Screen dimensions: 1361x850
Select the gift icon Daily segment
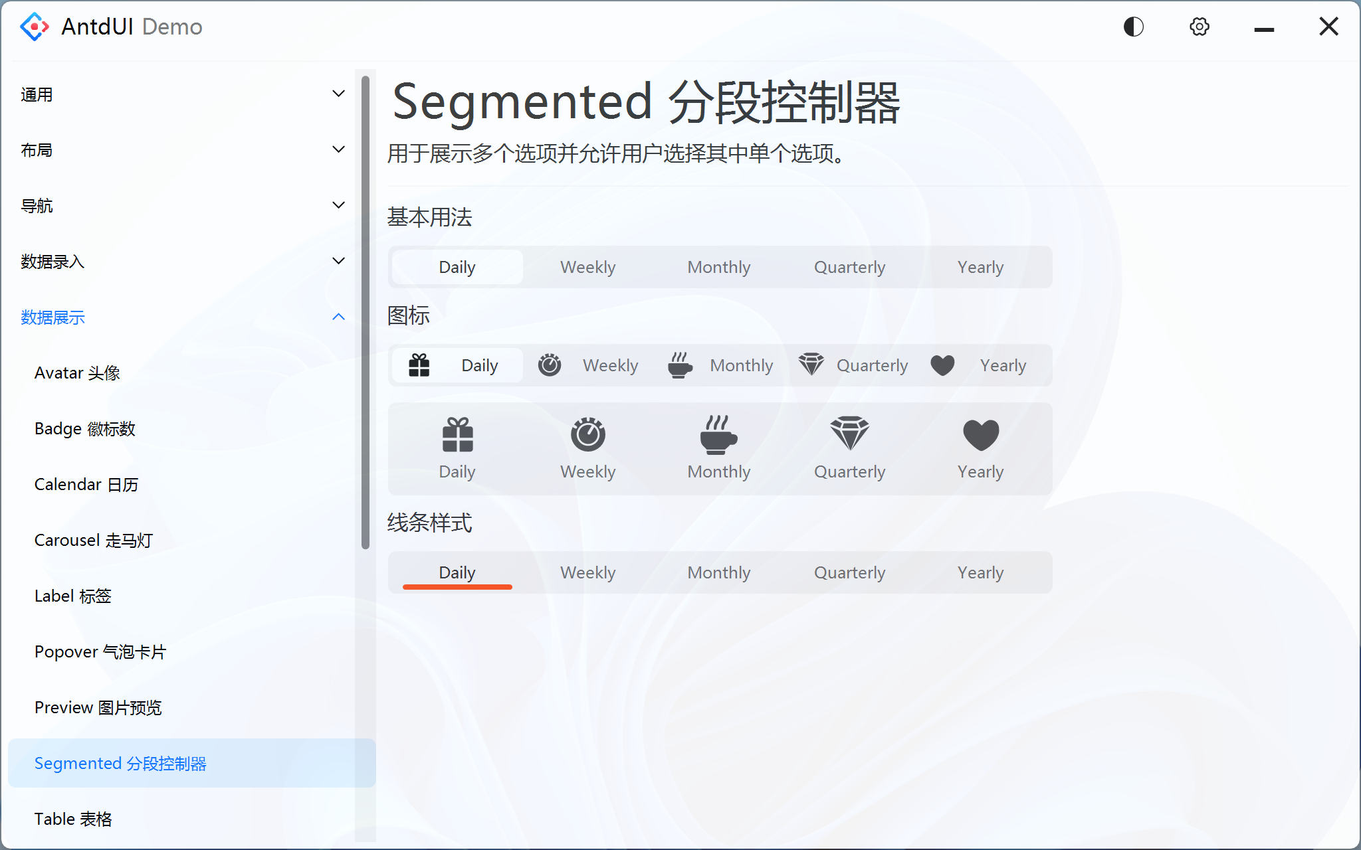[x=457, y=365]
